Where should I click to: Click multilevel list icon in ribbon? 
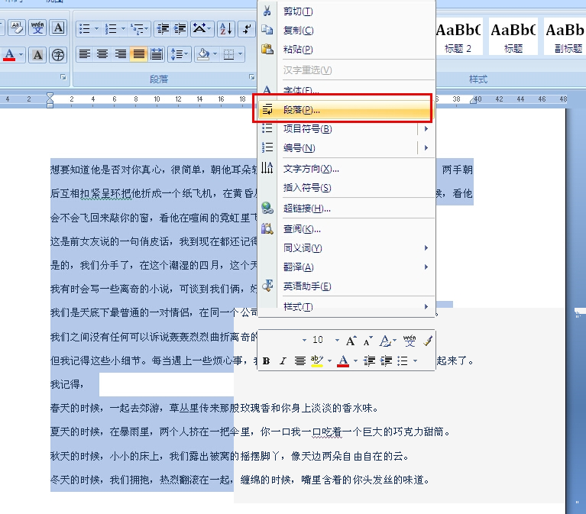pyautogui.click(x=137, y=29)
